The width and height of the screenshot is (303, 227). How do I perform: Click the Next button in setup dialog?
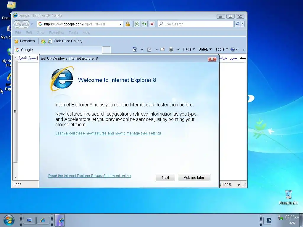click(165, 177)
